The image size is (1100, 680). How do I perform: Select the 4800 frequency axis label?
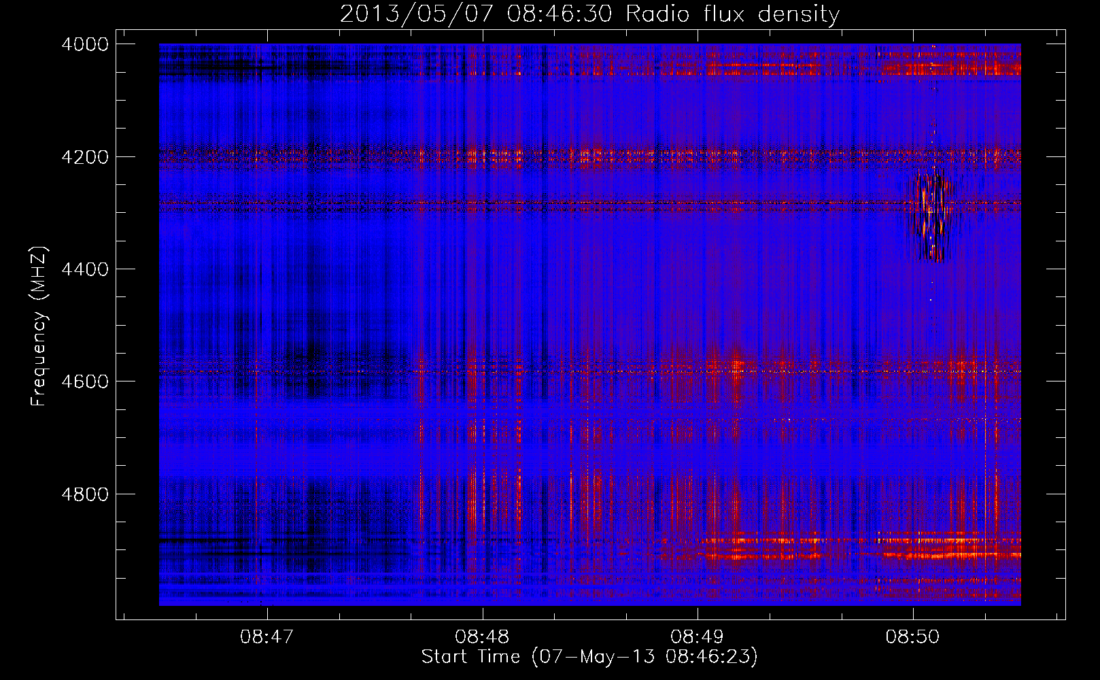coord(85,494)
